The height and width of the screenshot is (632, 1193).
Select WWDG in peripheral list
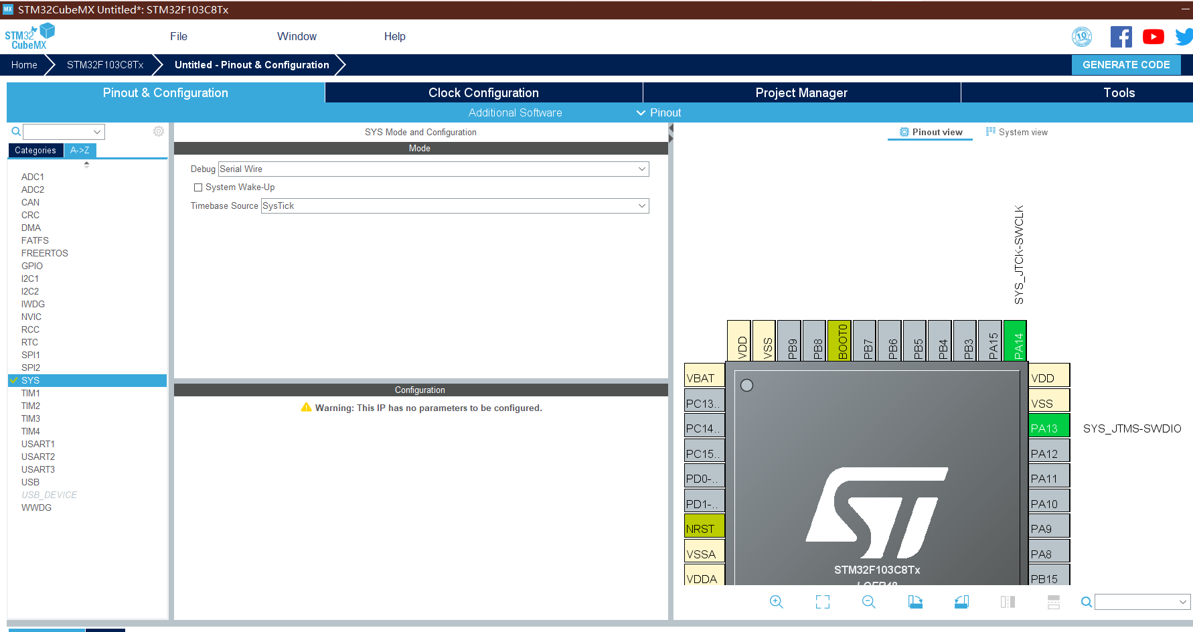(36, 507)
